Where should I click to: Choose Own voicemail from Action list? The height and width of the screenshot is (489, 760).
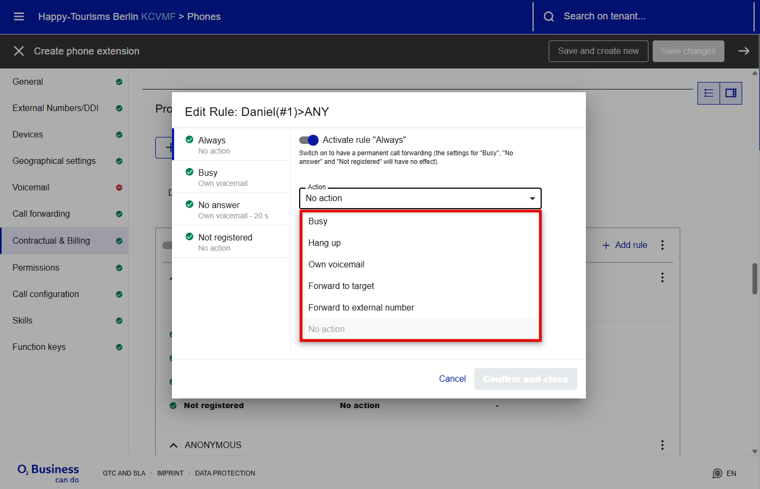(x=336, y=265)
